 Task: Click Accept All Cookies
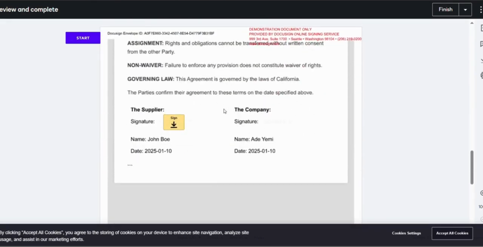pos(452,233)
